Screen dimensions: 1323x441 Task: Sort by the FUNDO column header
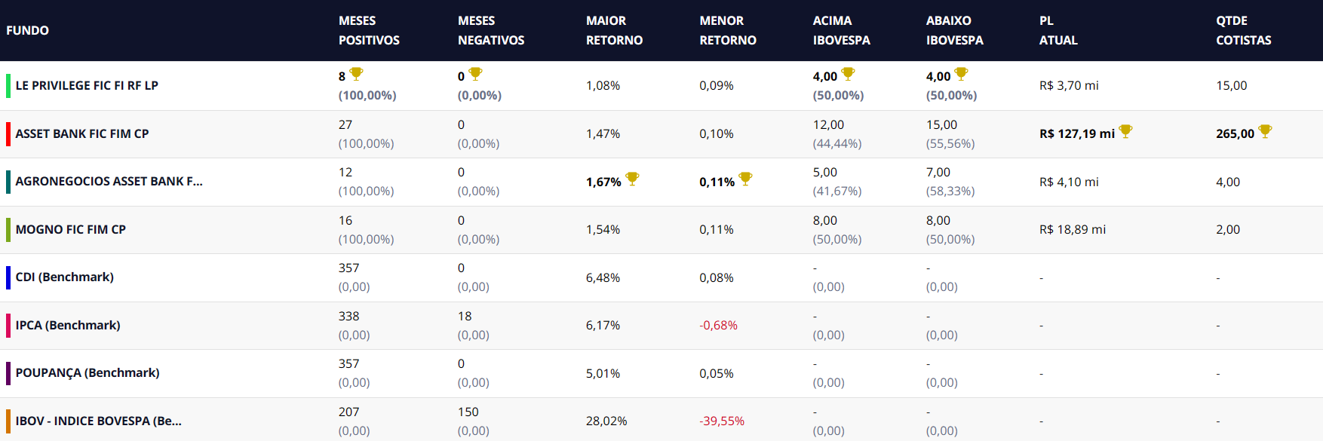[x=28, y=30]
